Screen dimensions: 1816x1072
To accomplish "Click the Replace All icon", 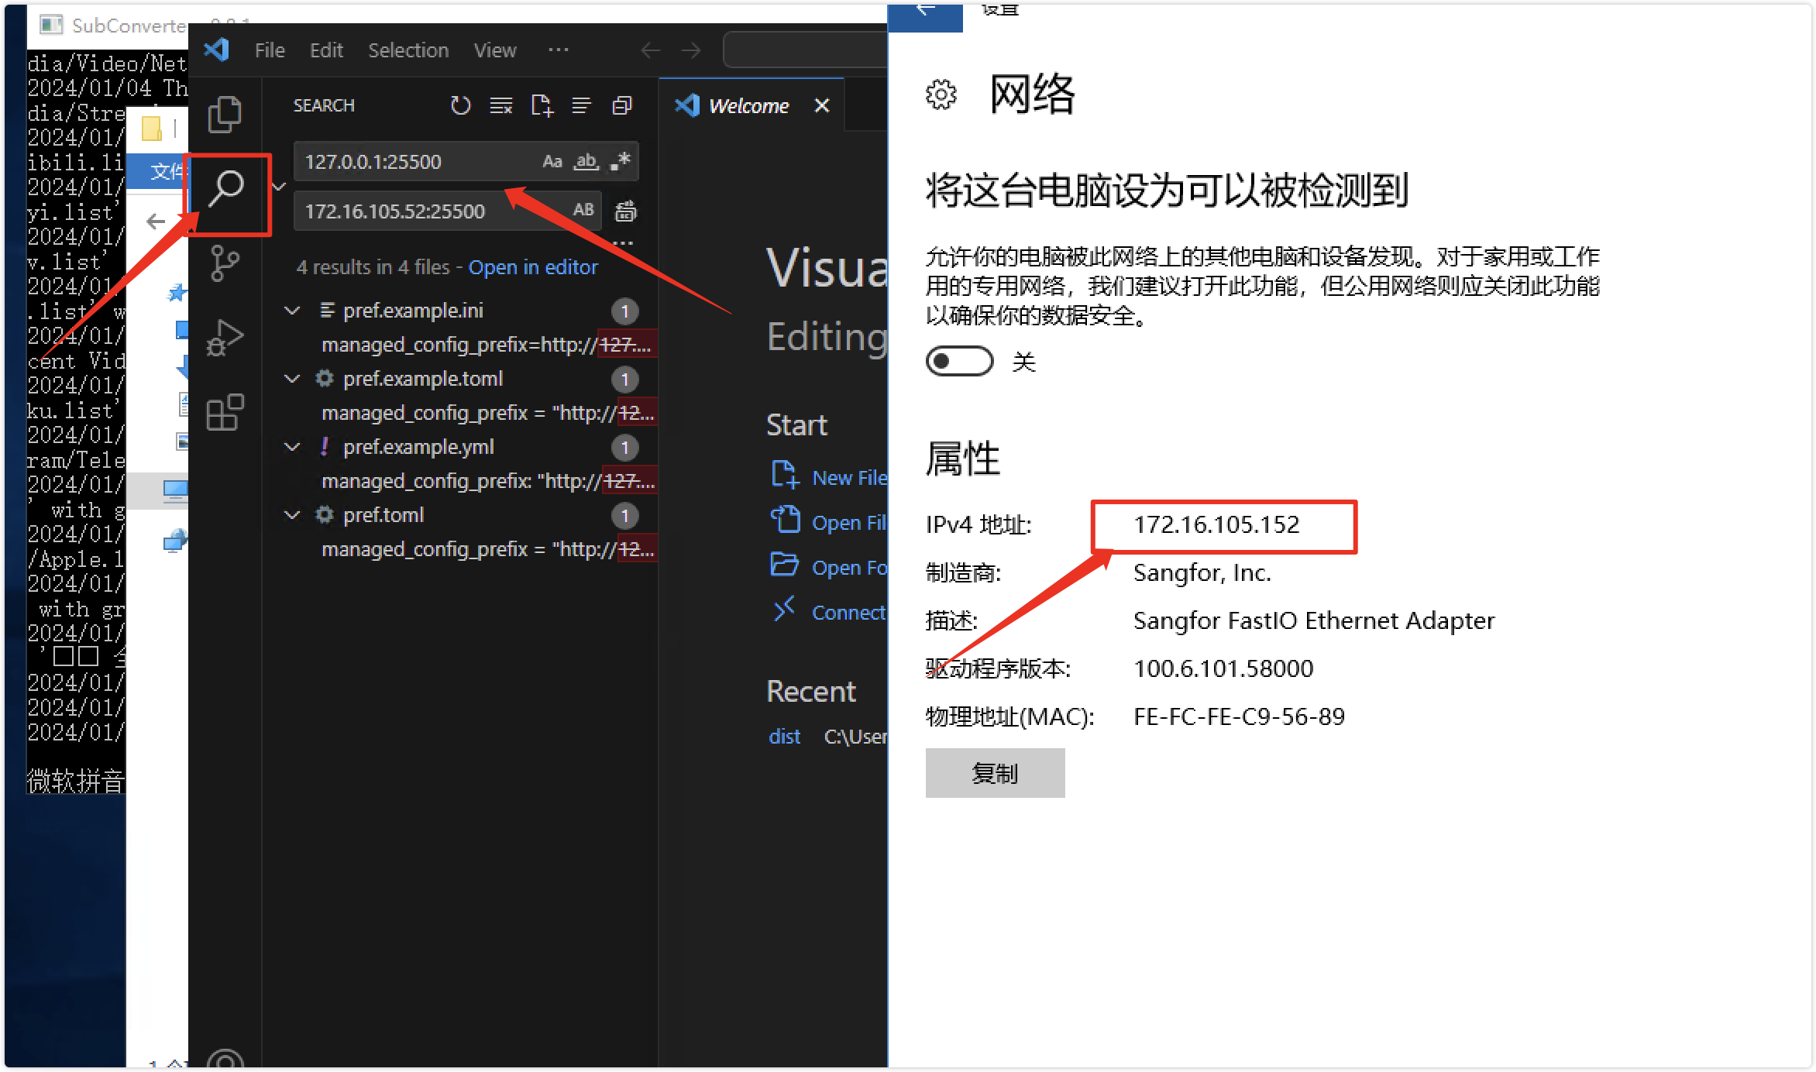I will 625,211.
